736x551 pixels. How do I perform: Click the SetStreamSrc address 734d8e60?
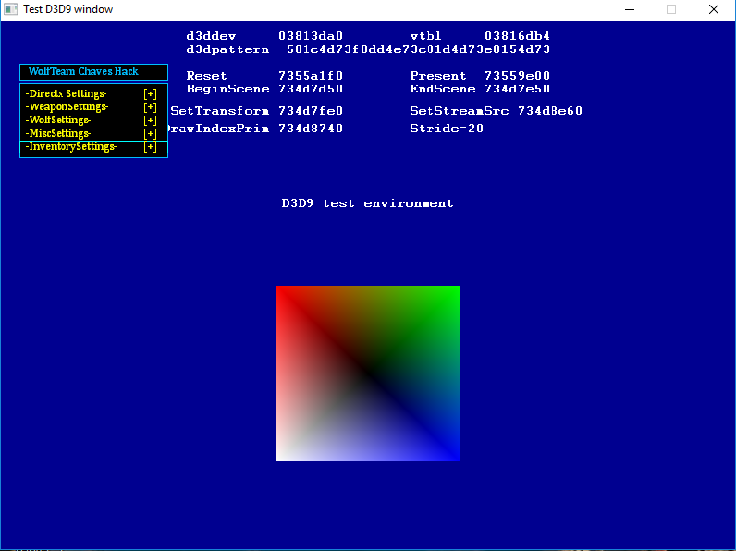[549, 111]
